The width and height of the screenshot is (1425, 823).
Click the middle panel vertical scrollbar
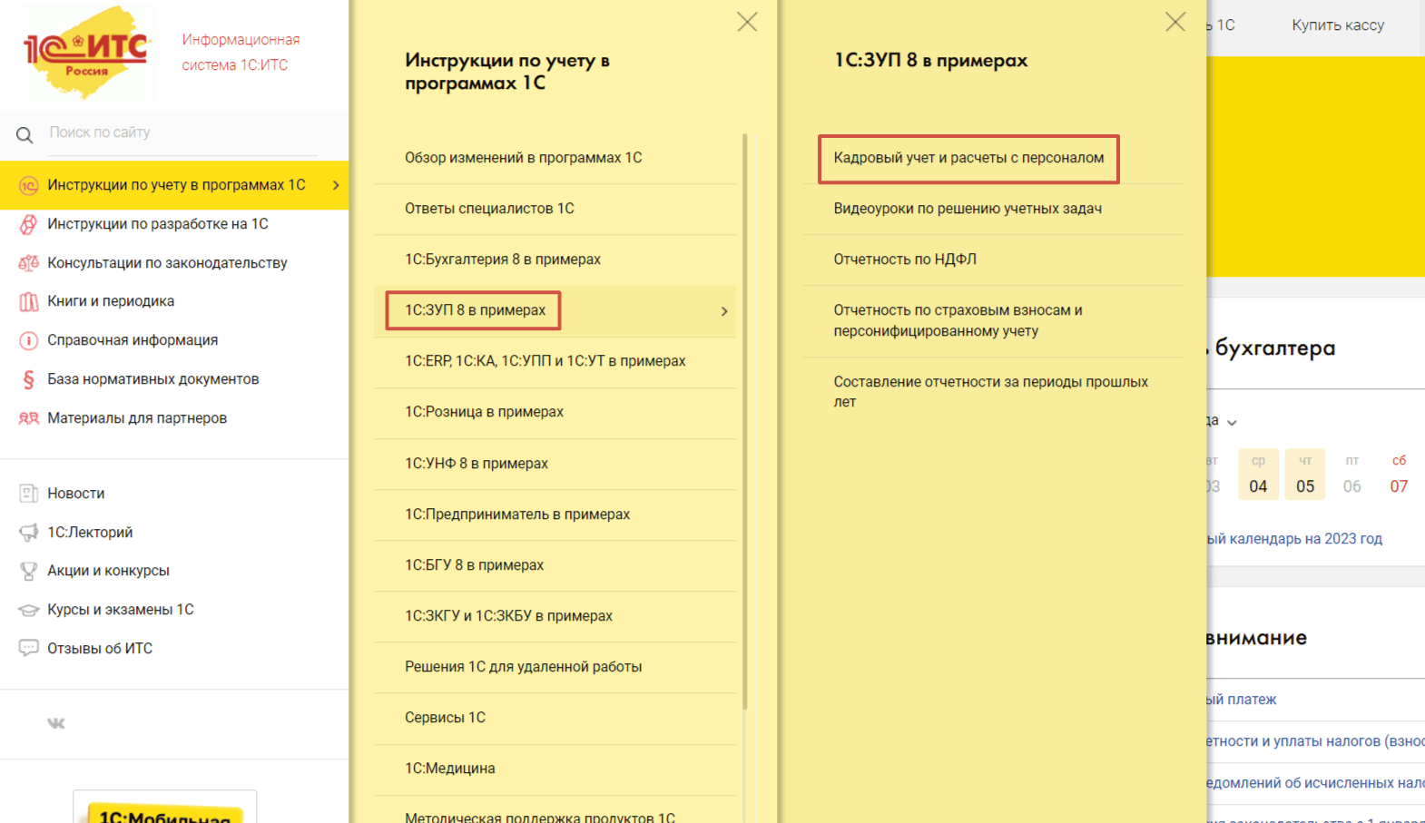pyautogui.click(x=745, y=421)
